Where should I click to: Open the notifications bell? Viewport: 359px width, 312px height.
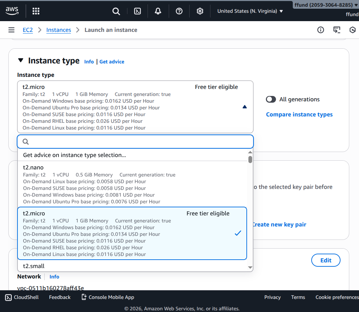coord(158,11)
